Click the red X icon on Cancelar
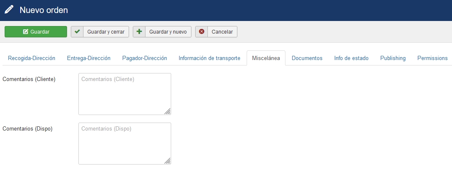 202,32
